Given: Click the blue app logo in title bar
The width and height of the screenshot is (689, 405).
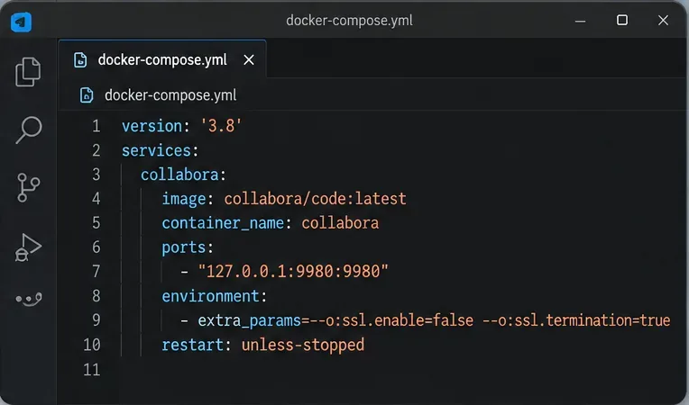Looking at the screenshot, I should click(x=21, y=22).
